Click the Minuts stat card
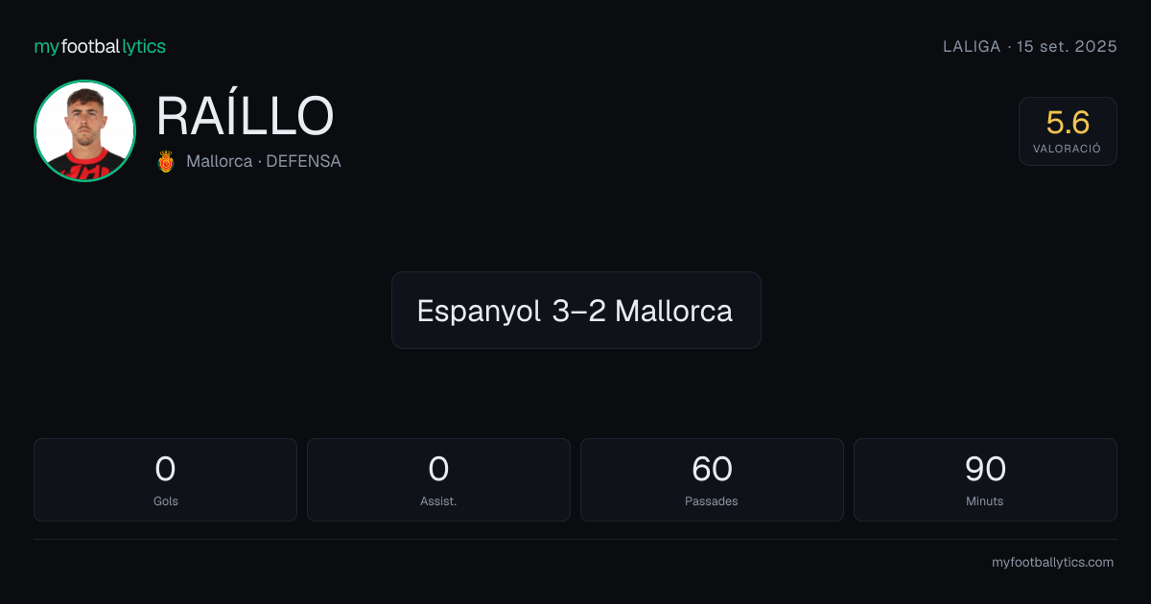The image size is (1151, 604). pos(985,479)
